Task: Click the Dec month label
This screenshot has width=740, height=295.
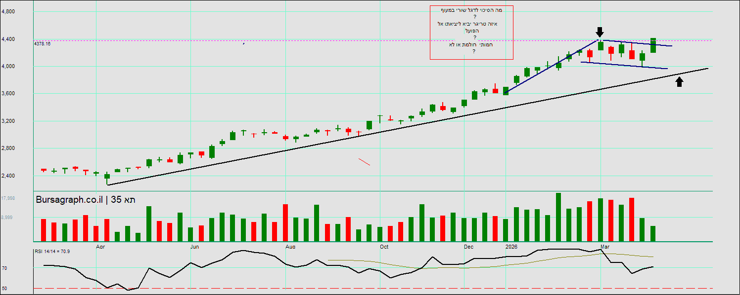Action: (x=469, y=246)
